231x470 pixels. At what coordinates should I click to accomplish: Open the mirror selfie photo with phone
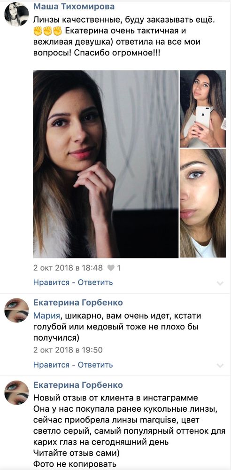click(x=203, y=109)
